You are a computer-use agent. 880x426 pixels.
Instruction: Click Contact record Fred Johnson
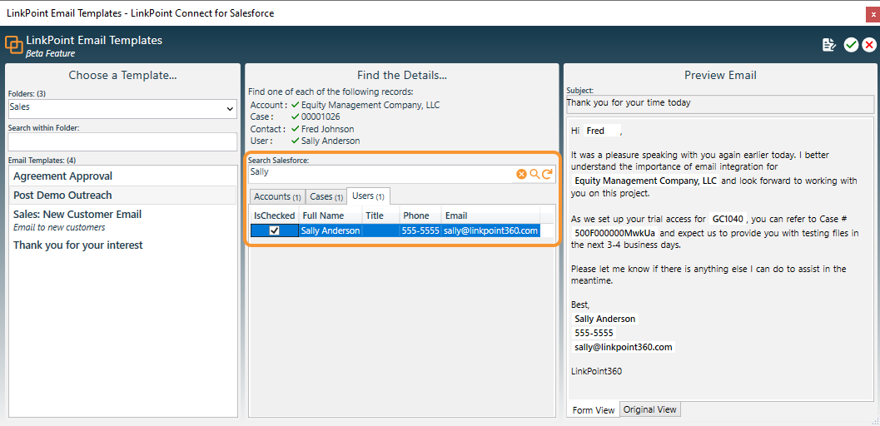(x=328, y=129)
